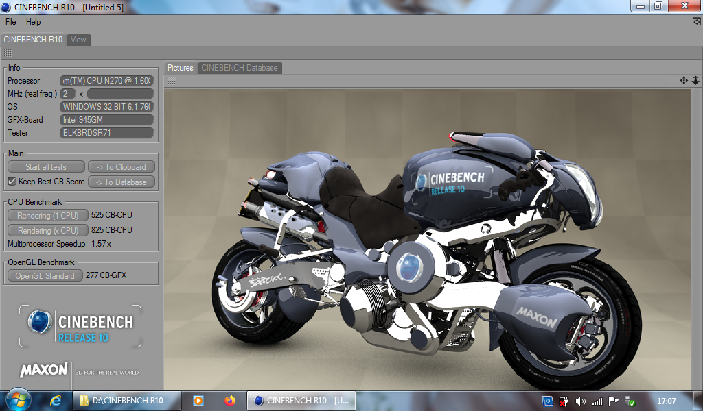Run the OpenGL Standard benchmark

[45, 275]
